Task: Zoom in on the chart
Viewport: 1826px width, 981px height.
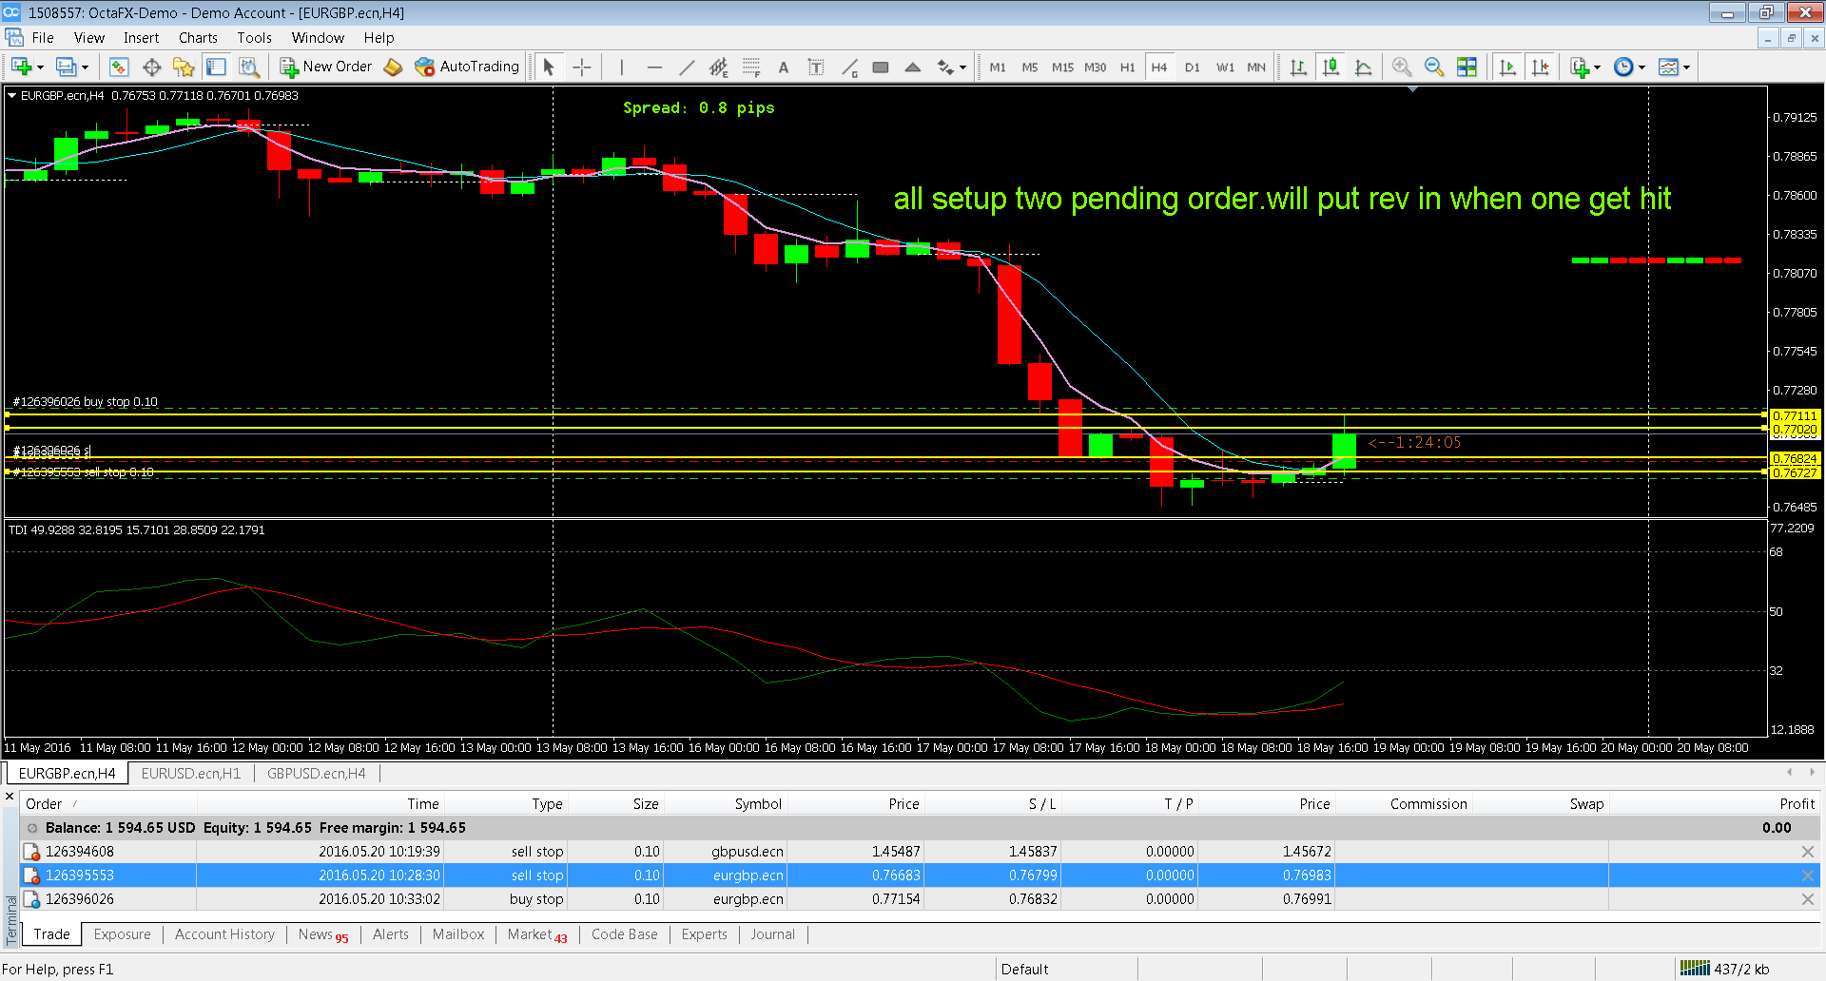Action: [x=1402, y=67]
